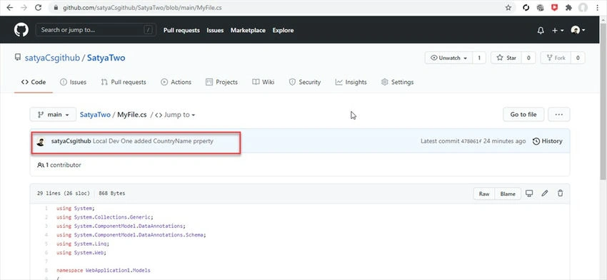Open the three-dots more options button
Image resolution: width=607 pixels, height=280 pixels.
[558, 114]
